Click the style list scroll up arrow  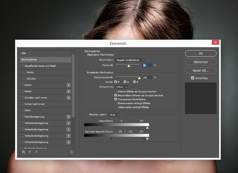pyautogui.click(x=73, y=53)
